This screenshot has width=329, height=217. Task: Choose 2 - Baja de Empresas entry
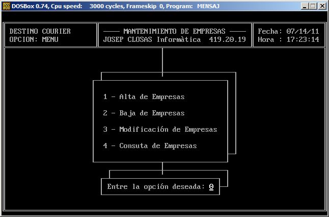144,113
